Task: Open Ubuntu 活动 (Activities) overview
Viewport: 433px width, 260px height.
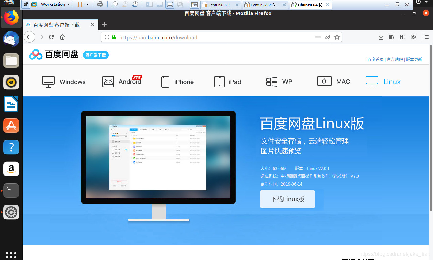Action: click(9, 3)
